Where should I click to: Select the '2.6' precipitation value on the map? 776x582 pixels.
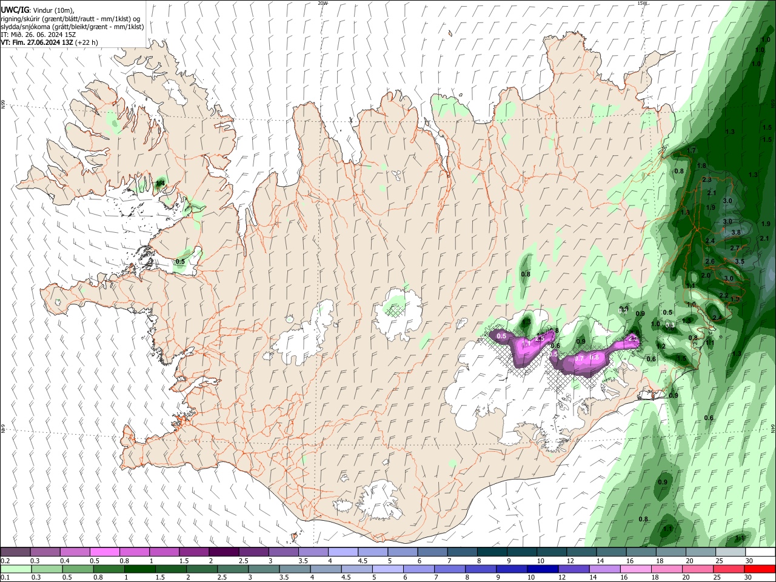click(x=710, y=261)
